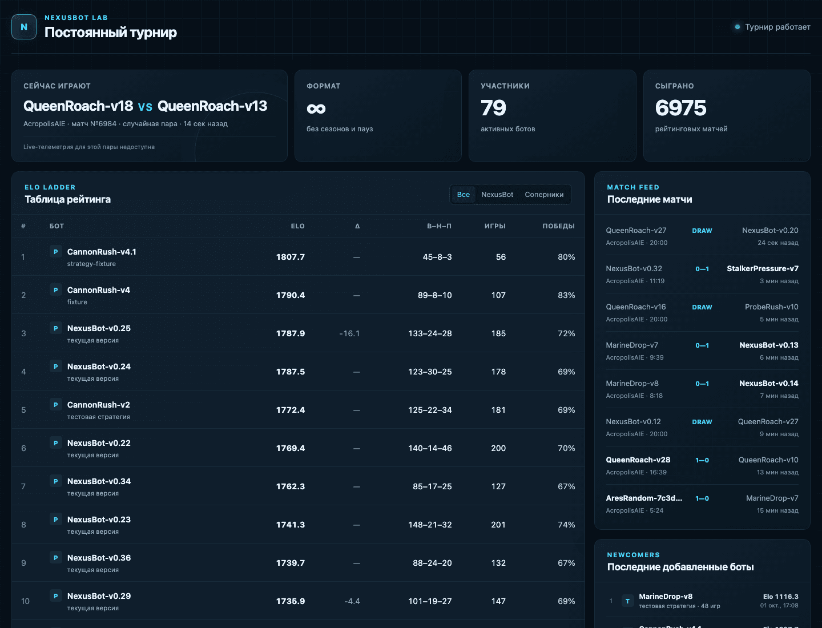This screenshot has height=628, width=822.
Task: Click the Турнир работает status label
Action: (777, 27)
